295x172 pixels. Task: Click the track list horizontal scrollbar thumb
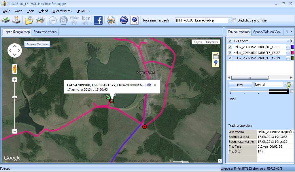(x=250, y=77)
